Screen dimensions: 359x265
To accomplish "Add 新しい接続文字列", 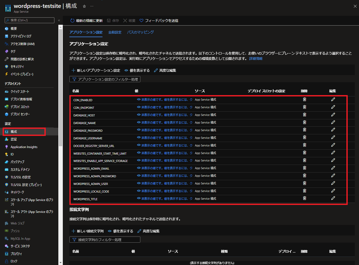I will tap(88, 231).
